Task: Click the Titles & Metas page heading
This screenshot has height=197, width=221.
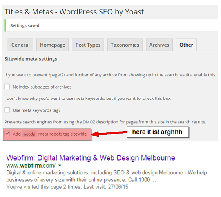Action: [x=74, y=12]
